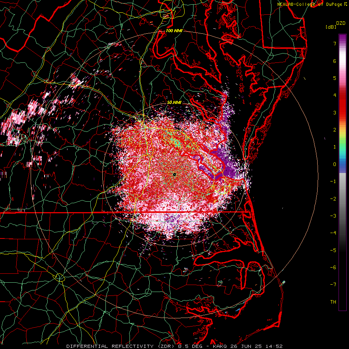Click the -3 value on color scale
This screenshot has width=349, height=349.
pos(333,216)
